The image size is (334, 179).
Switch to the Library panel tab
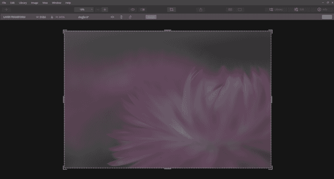[276, 10]
